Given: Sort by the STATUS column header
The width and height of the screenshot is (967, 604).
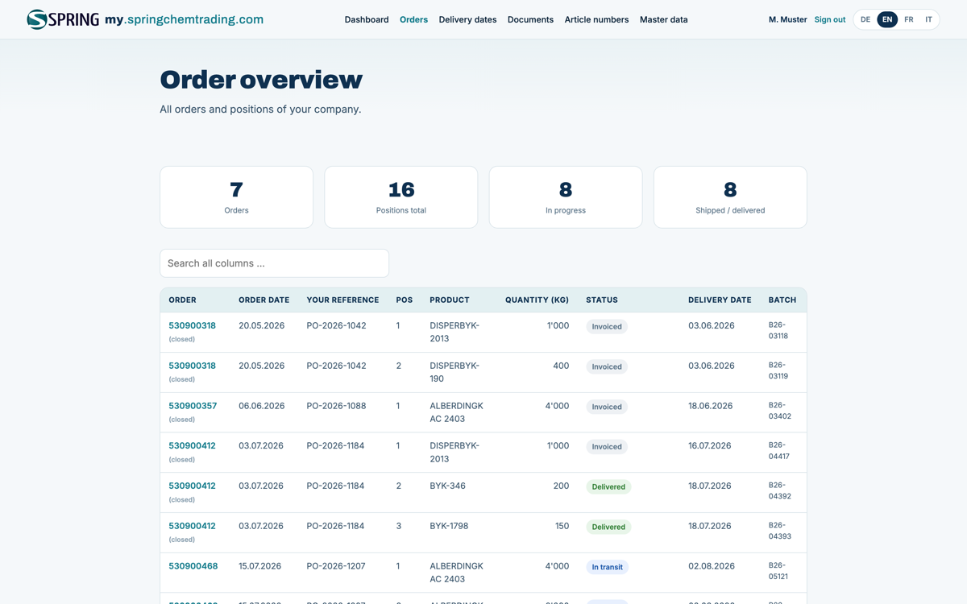Looking at the screenshot, I should pyautogui.click(x=602, y=300).
